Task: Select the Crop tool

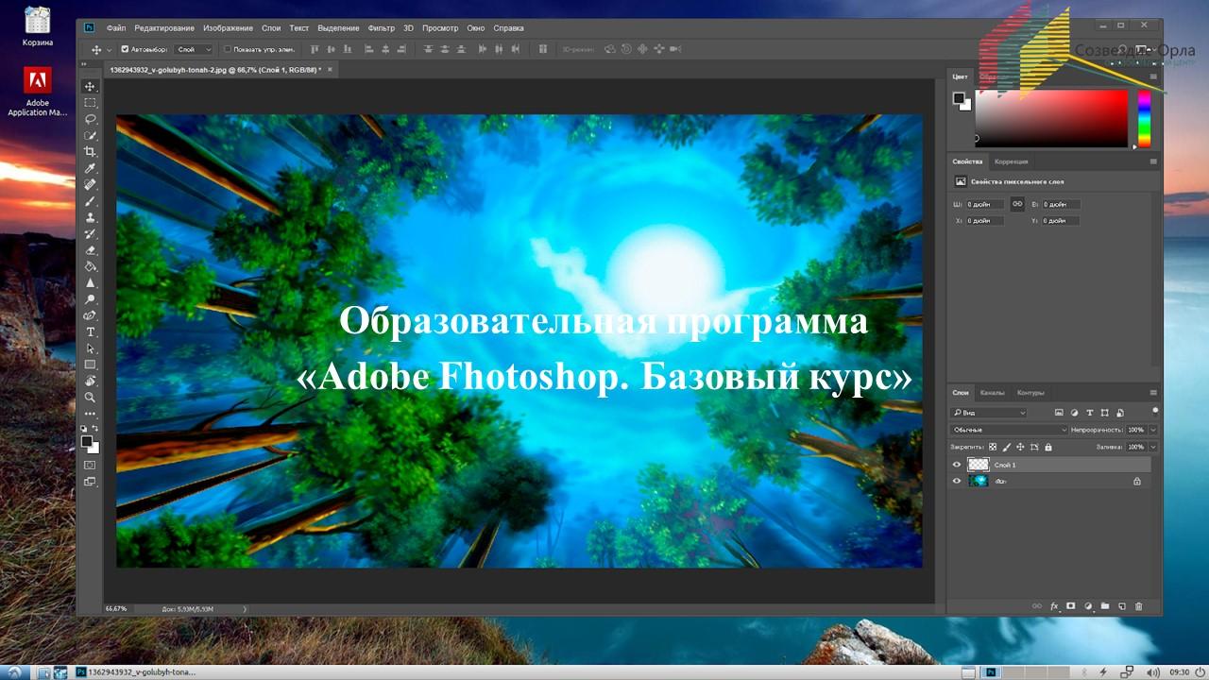Action: click(x=91, y=151)
